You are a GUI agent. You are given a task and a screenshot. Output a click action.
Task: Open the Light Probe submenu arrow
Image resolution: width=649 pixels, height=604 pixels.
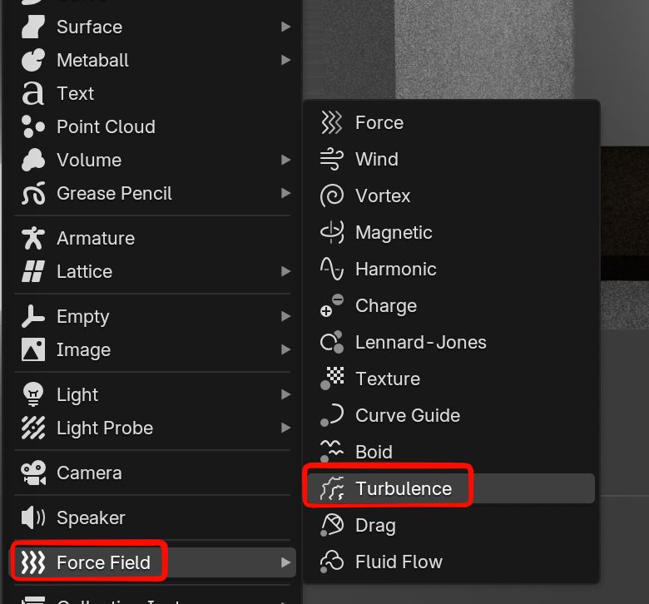286,428
